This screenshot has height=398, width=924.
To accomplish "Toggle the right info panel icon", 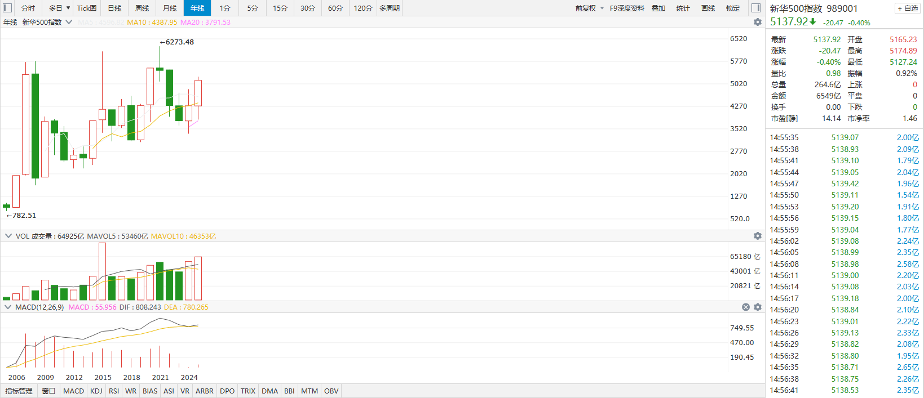I will pyautogui.click(x=756, y=8).
